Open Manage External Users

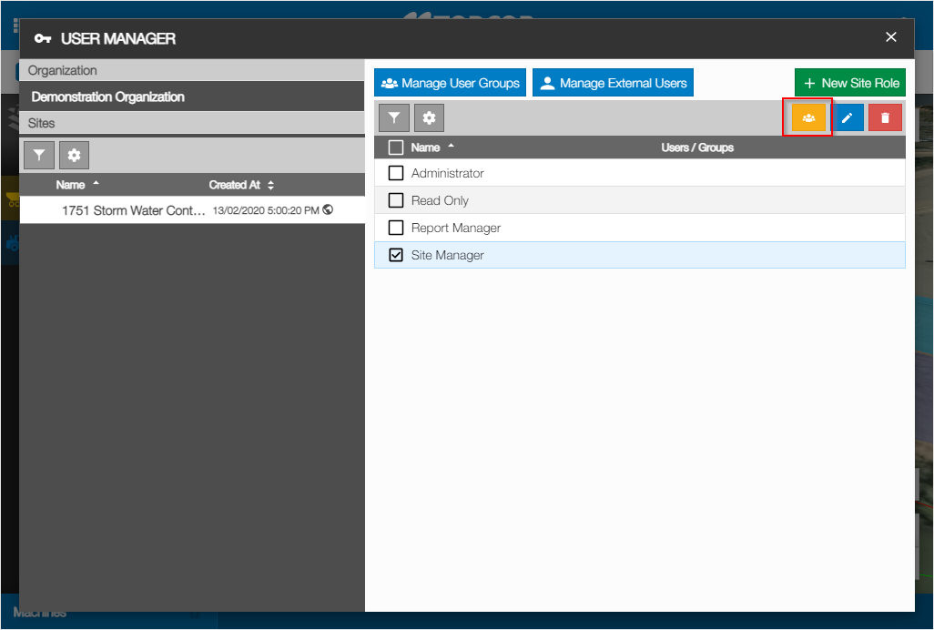coord(613,83)
